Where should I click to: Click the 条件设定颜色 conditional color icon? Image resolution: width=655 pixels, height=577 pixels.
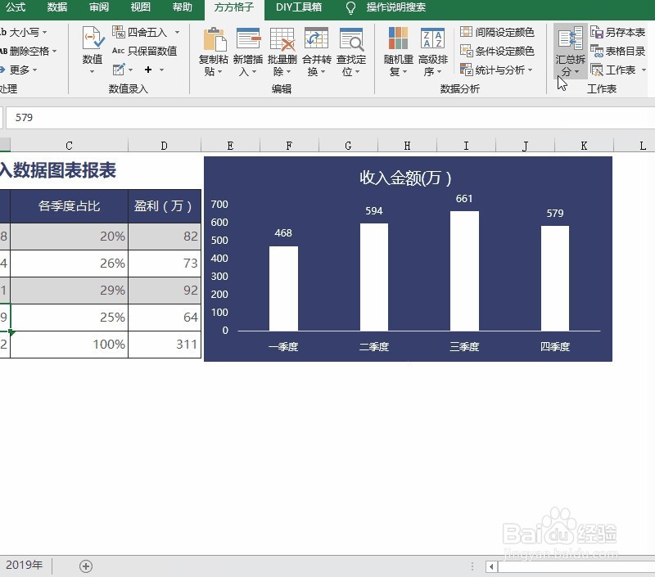[466, 51]
